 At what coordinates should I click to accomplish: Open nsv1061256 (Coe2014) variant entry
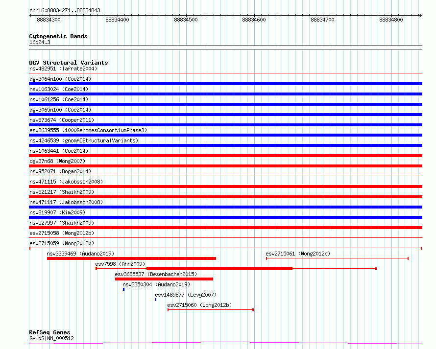(x=59, y=99)
